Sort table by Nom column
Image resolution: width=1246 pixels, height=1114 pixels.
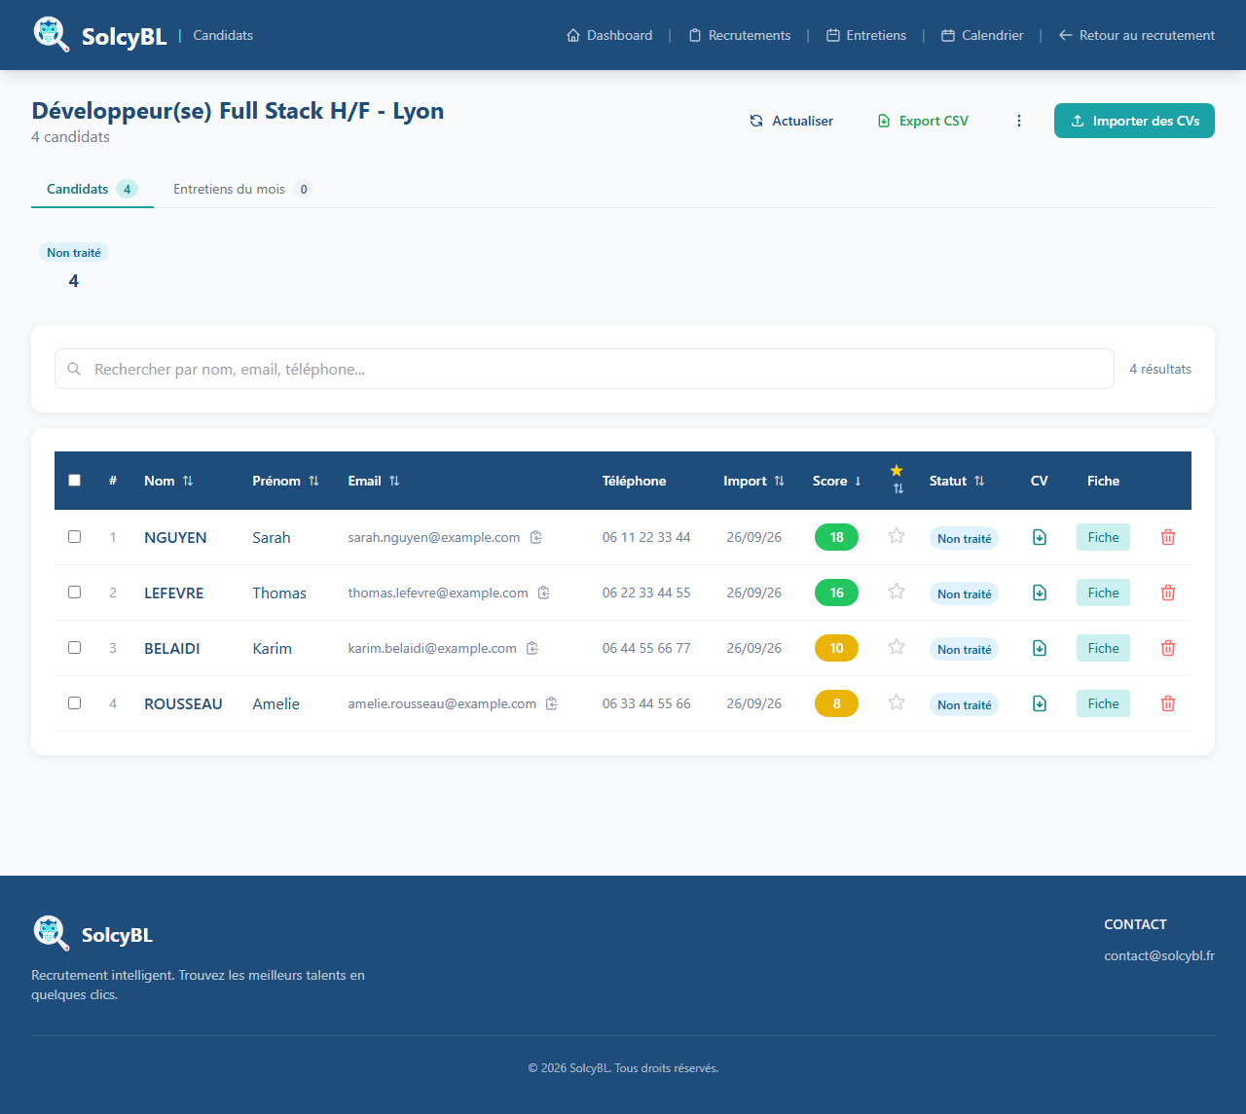(x=168, y=481)
